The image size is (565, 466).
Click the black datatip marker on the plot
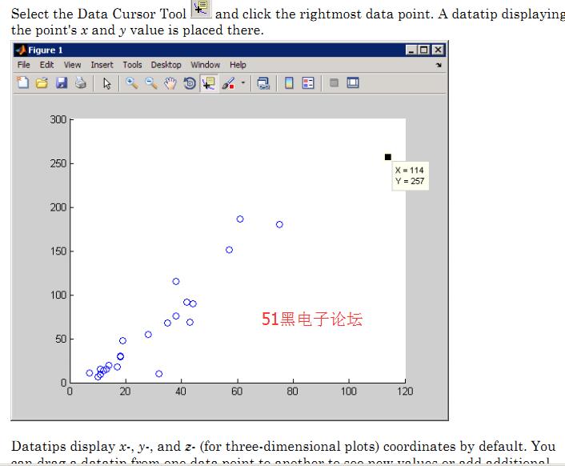pos(388,157)
